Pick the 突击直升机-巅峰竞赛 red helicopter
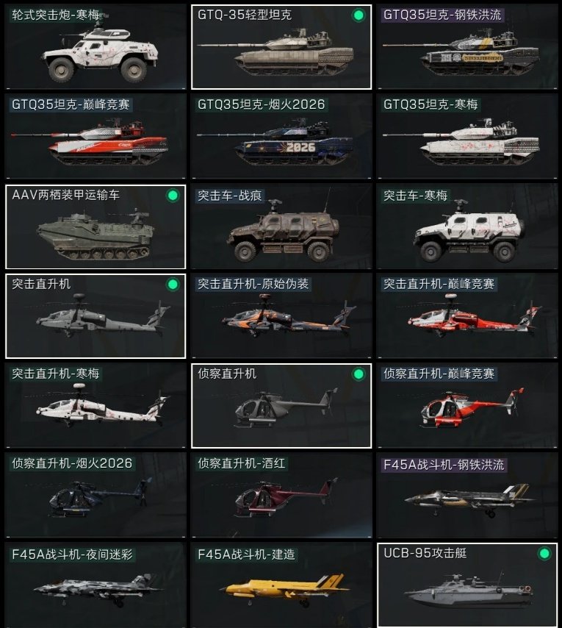This screenshot has height=628, width=562. [x=466, y=315]
